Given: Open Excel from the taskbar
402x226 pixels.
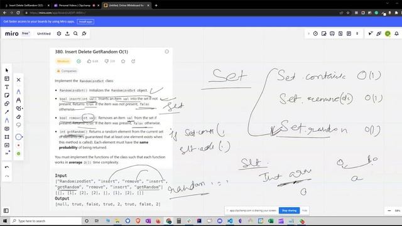Looking at the screenshot, I should point(271,221).
